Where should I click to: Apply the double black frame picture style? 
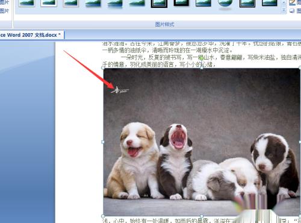159,3
